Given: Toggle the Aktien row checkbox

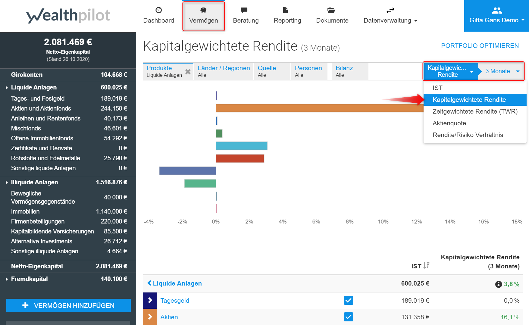Looking at the screenshot, I should 349,317.
